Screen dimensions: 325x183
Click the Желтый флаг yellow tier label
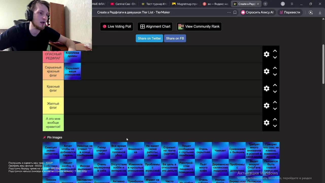click(53, 105)
